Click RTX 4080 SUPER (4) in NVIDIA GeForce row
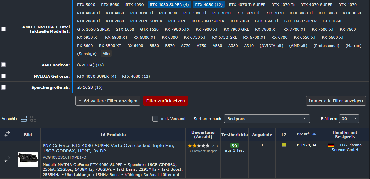This screenshot has width=370, height=179. click(97, 76)
